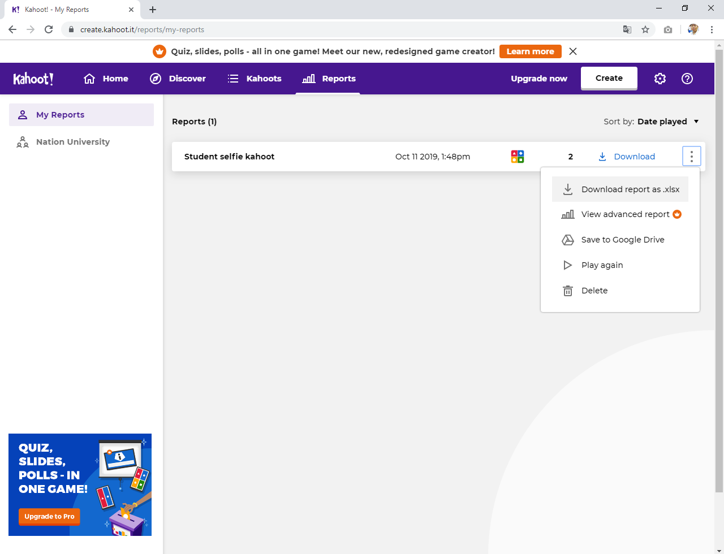The width and height of the screenshot is (724, 554).
Task: Click the Learn more button
Action: [x=530, y=51]
